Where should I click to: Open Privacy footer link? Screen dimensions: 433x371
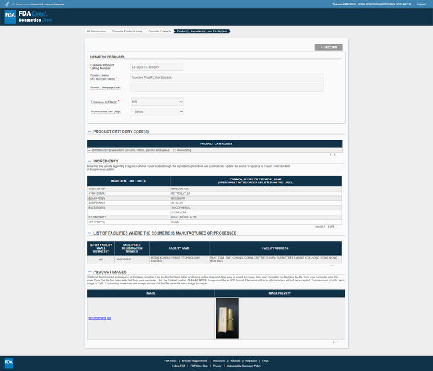pyautogui.click(x=217, y=366)
